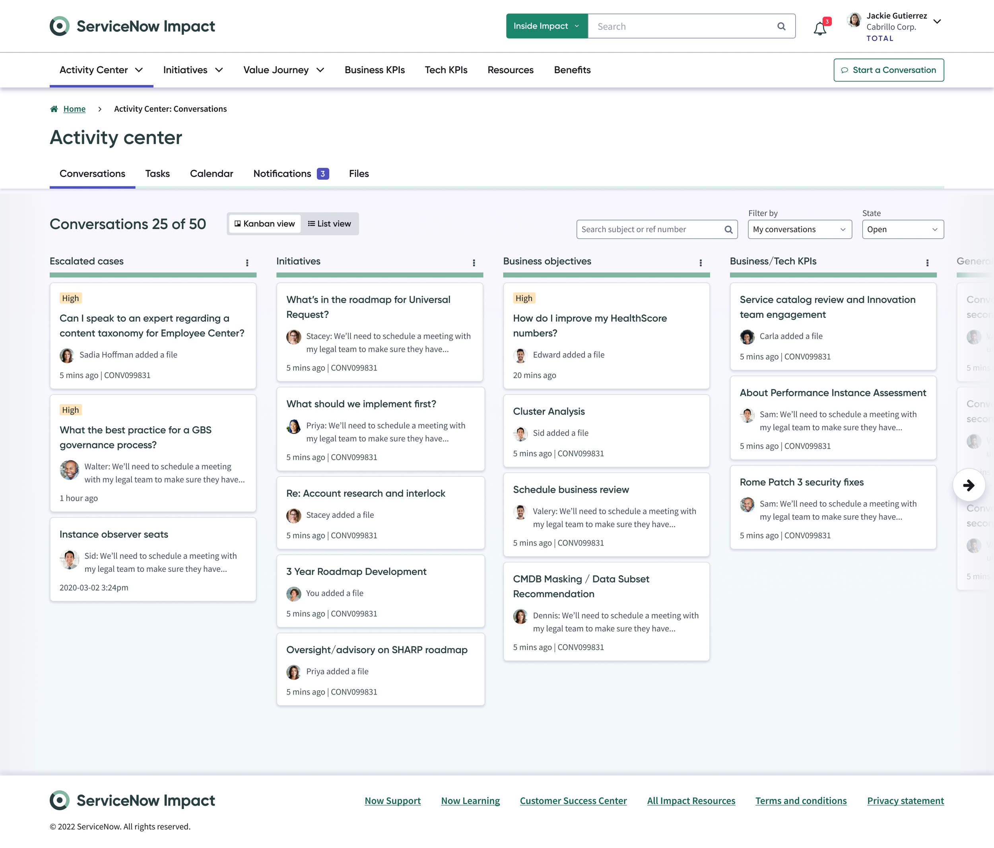Open Terms and conditions footer link
Screen dimensions: 994x848
click(801, 801)
